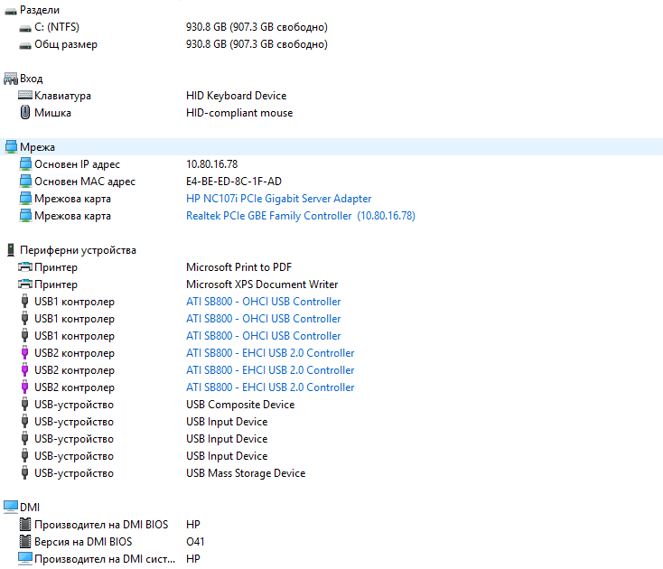Click the USB Mass Storage Device entry
Image resolution: width=663 pixels, height=569 pixels.
coord(246,473)
